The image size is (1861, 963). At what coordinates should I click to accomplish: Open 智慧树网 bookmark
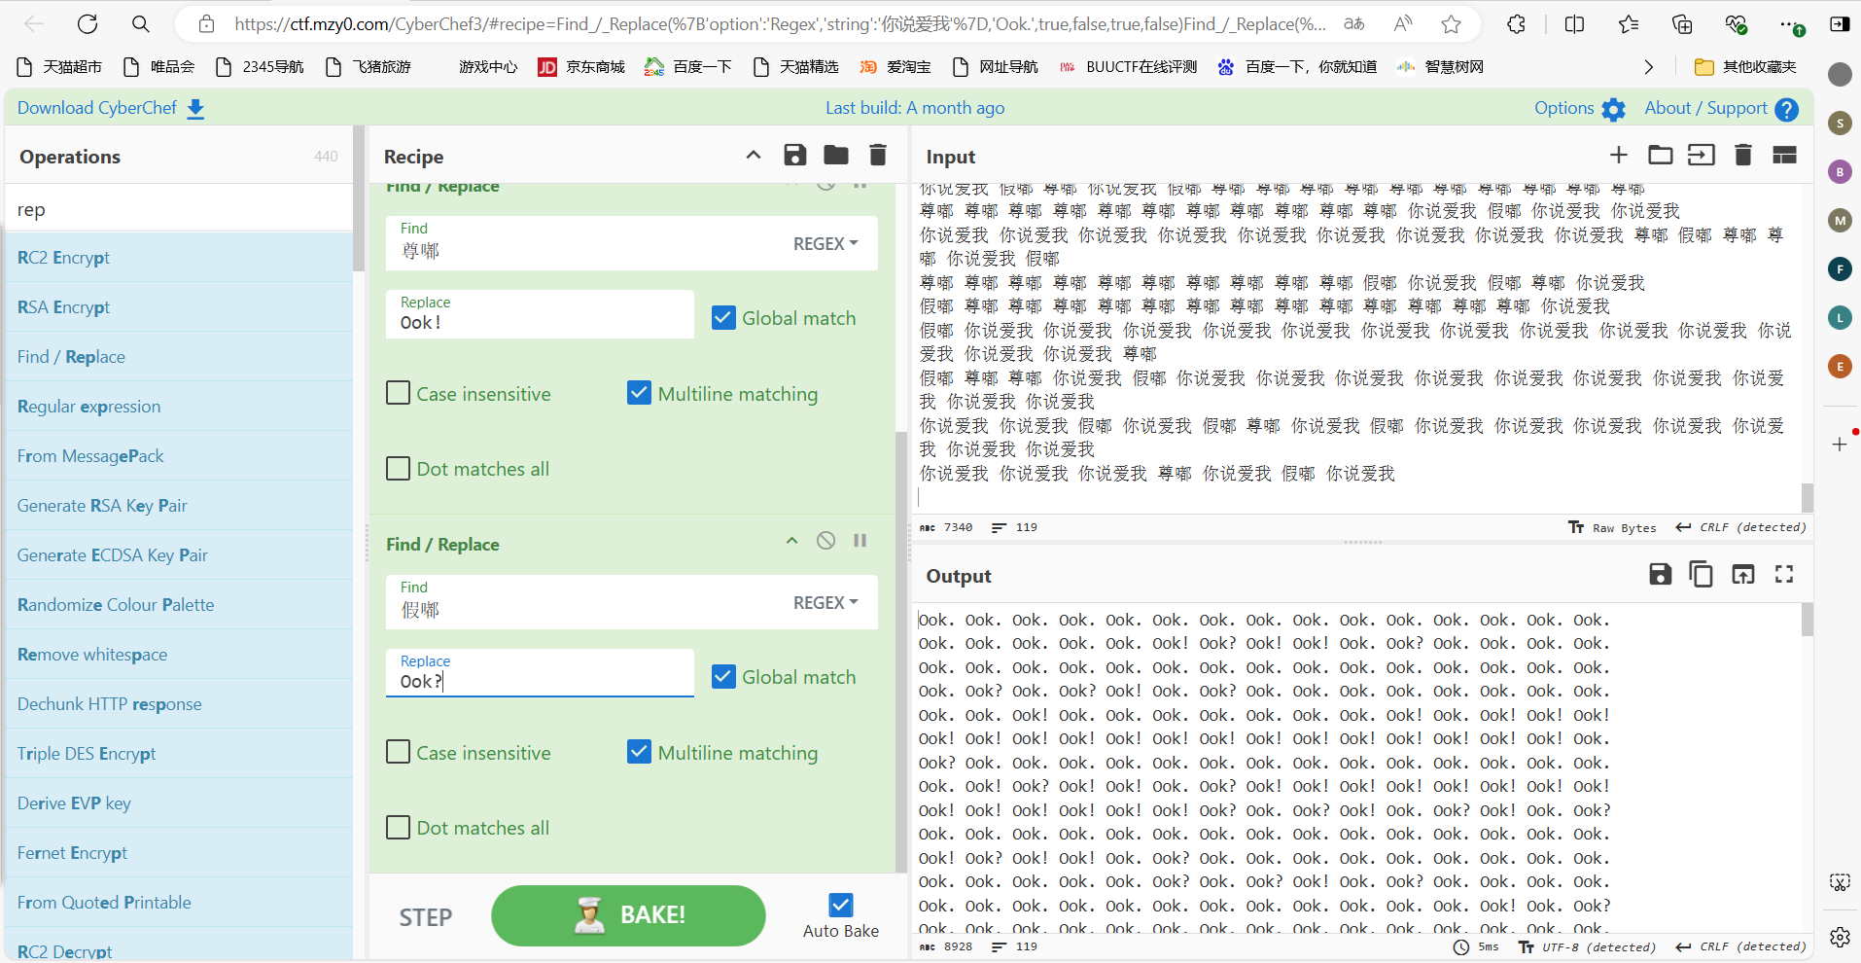tap(1440, 67)
